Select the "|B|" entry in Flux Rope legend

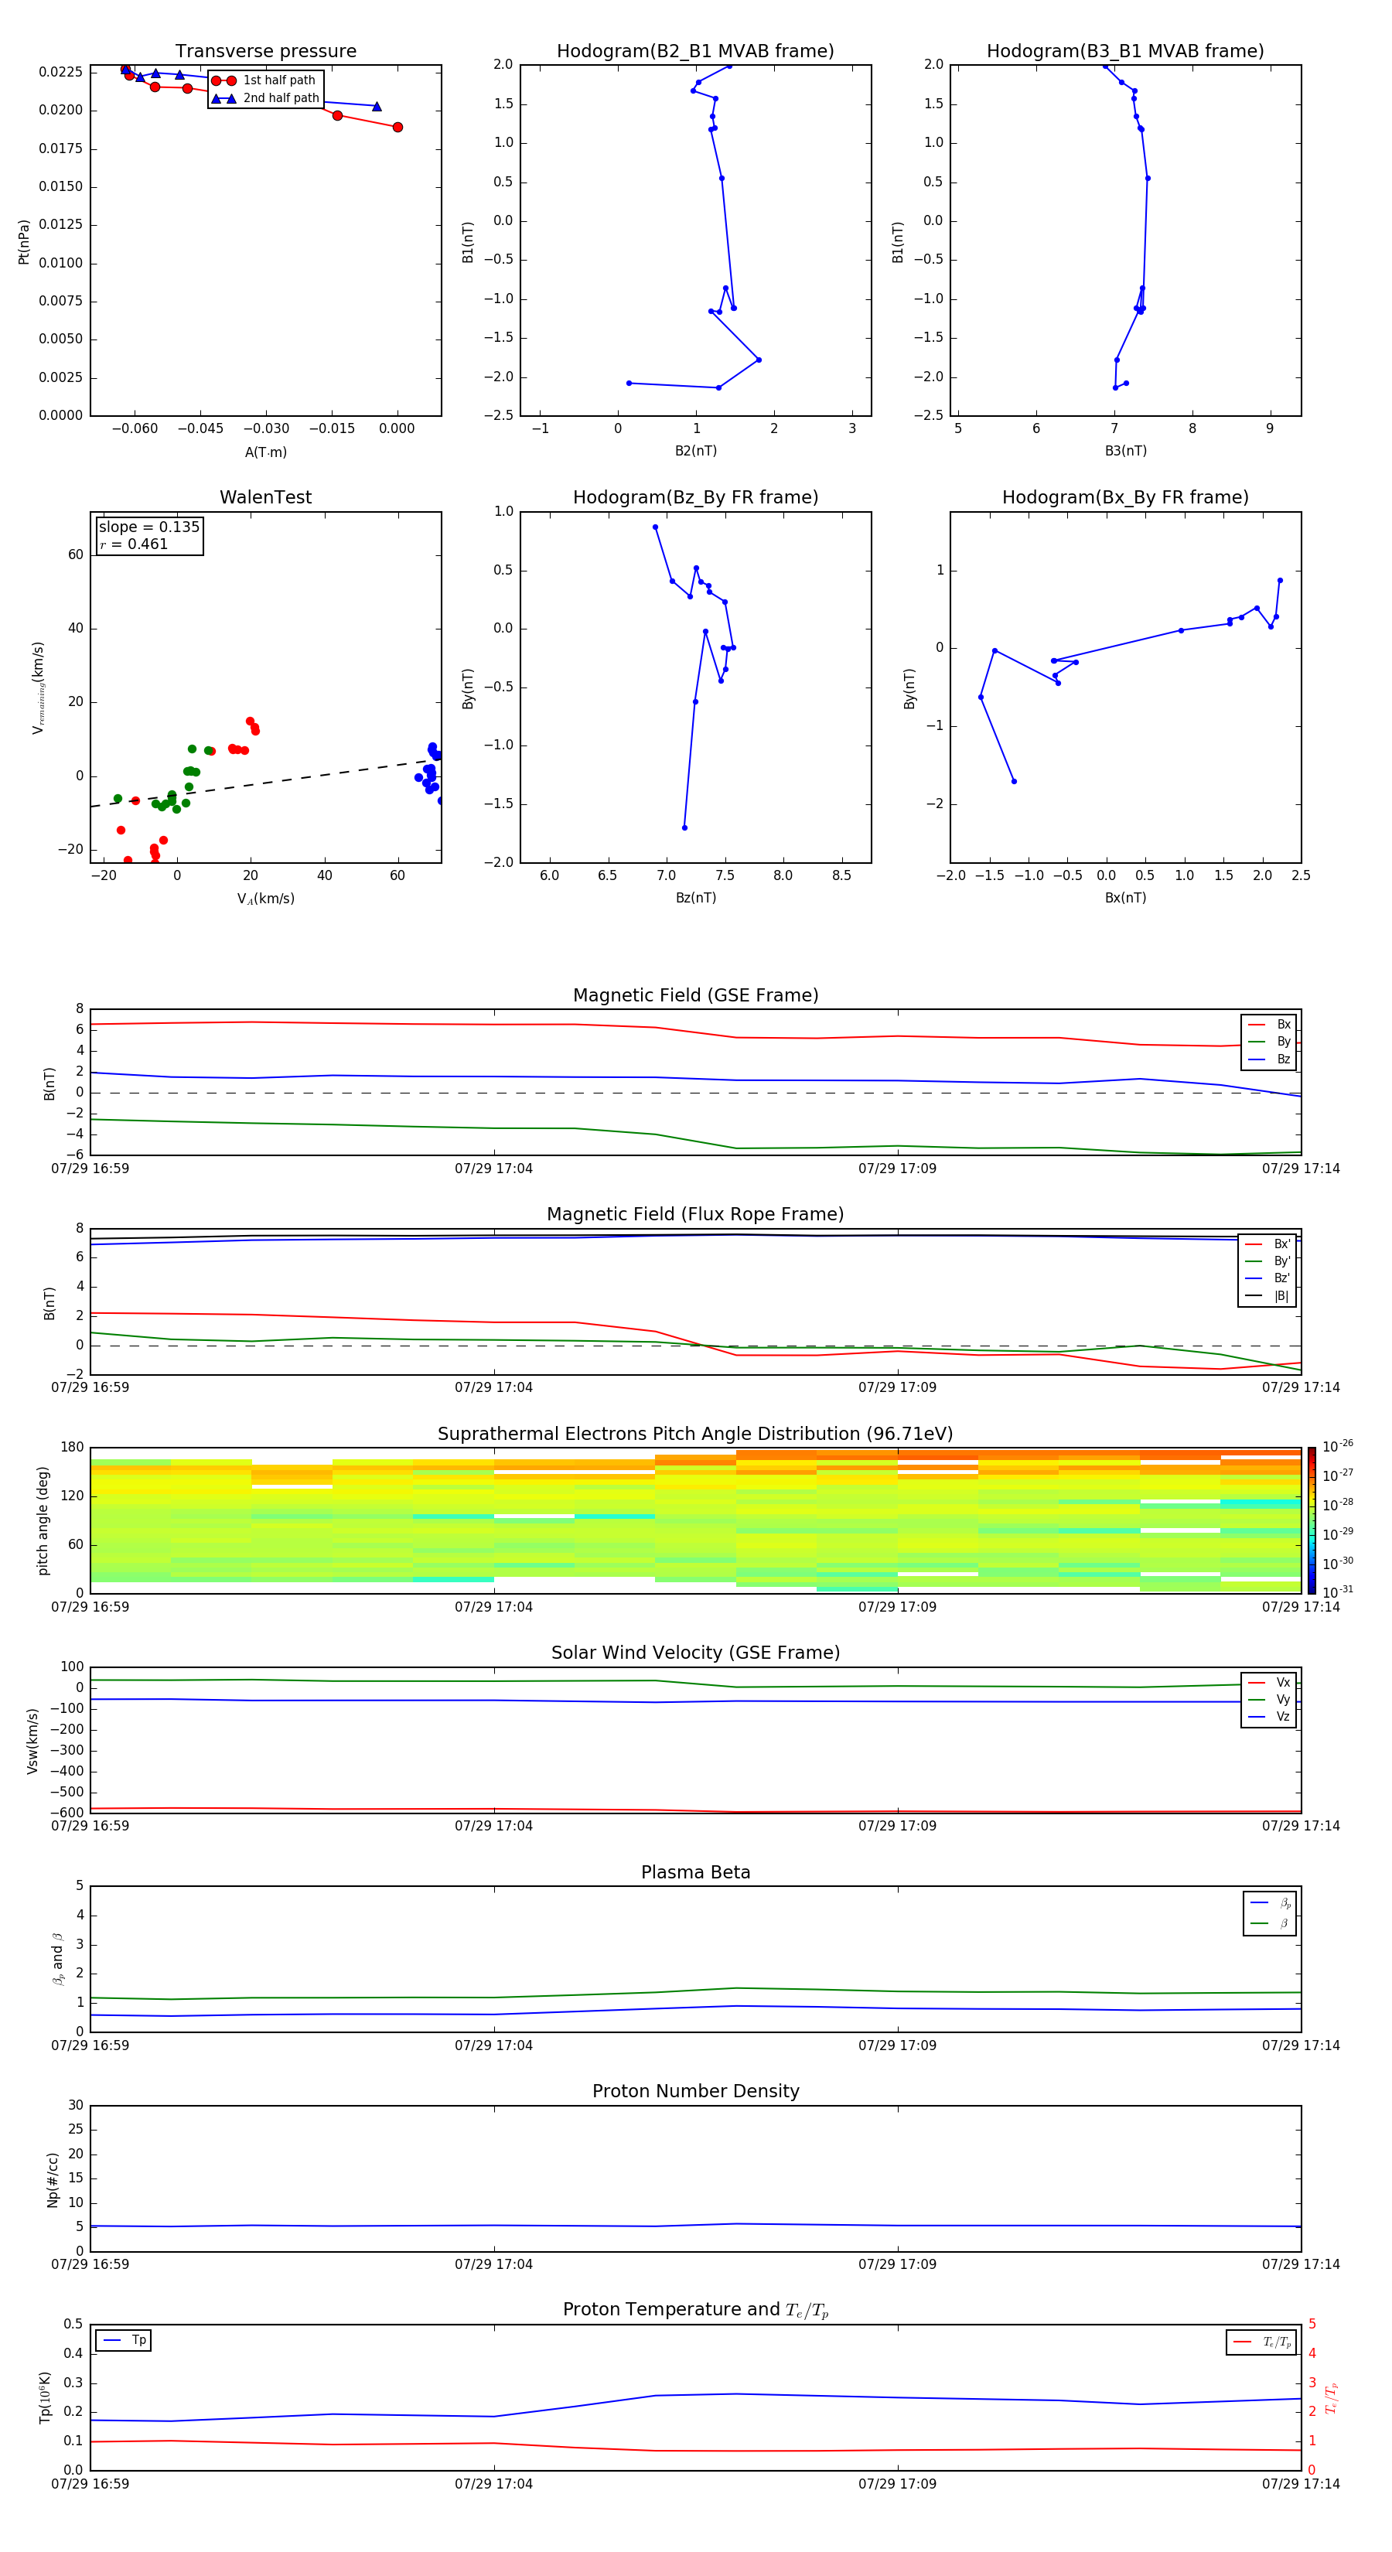tap(1267, 1296)
